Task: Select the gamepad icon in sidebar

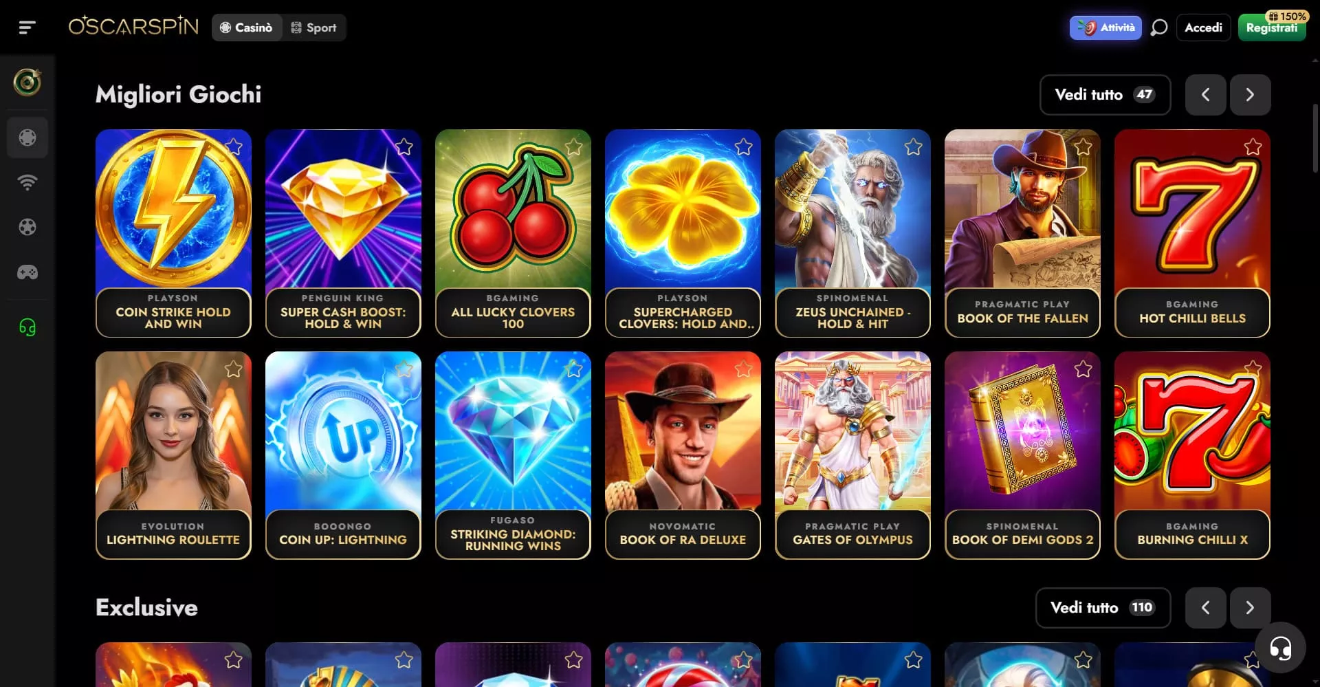Action: click(x=27, y=272)
